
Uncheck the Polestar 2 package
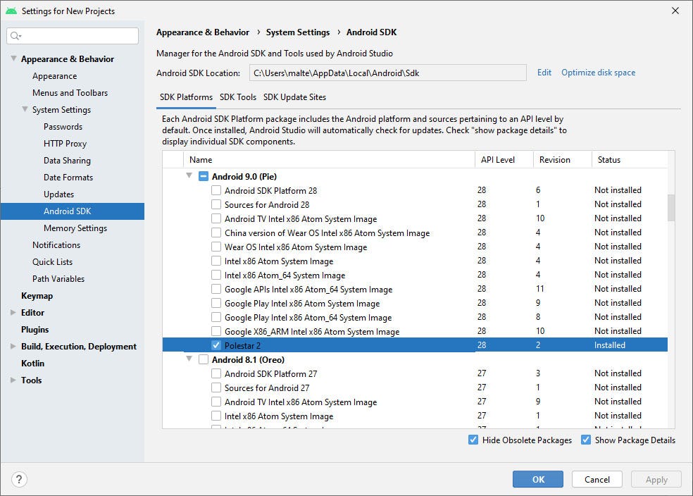(x=216, y=345)
